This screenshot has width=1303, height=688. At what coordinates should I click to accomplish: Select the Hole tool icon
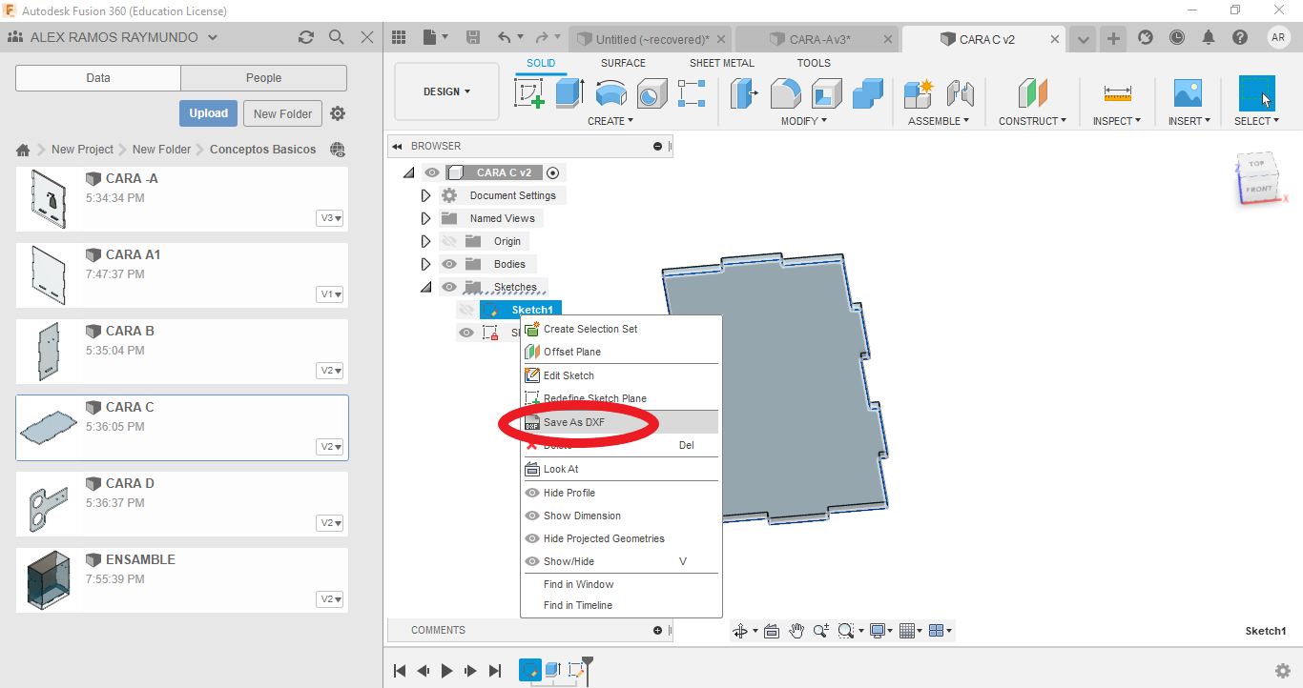coord(651,93)
